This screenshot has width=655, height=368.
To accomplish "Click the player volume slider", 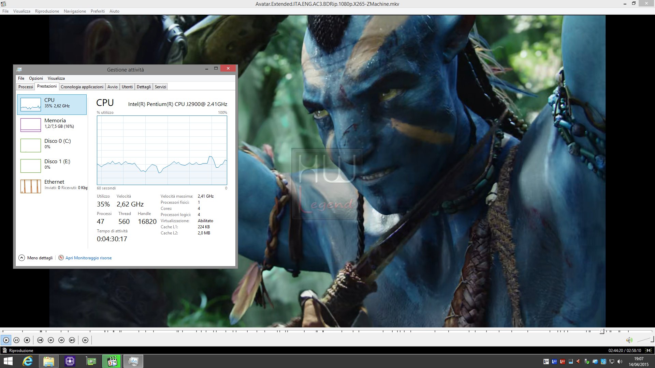I will pos(645,340).
